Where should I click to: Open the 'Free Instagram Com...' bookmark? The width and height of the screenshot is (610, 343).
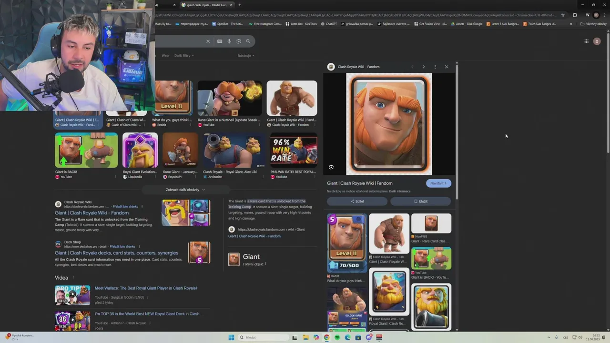[x=264, y=24]
